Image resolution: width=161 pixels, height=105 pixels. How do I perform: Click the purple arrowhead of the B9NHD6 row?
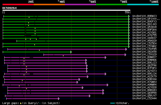(86, 60)
